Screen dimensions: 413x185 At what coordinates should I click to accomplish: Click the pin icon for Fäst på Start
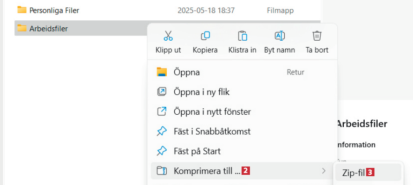point(162,151)
